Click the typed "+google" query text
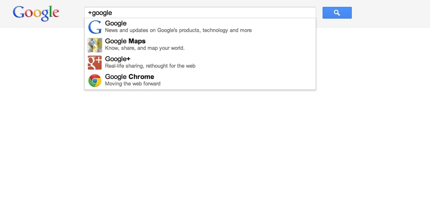Viewport: 430px width, 213px height. click(100, 13)
